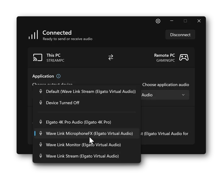Click microphone icon beside Wave Link Monitor
The width and height of the screenshot is (221, 184).
[x=41, y=145]
